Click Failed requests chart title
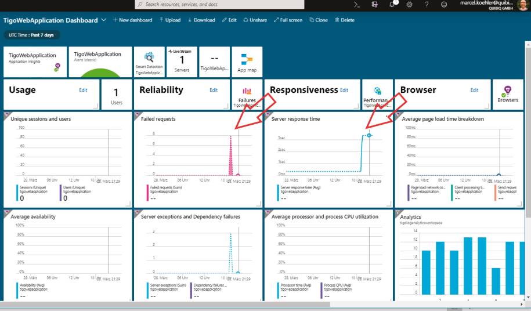 pos(158,119)
